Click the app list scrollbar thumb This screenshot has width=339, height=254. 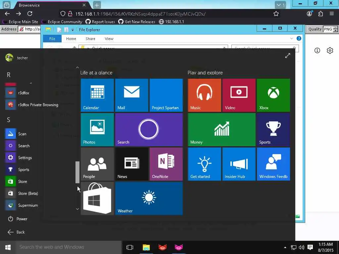77,172
